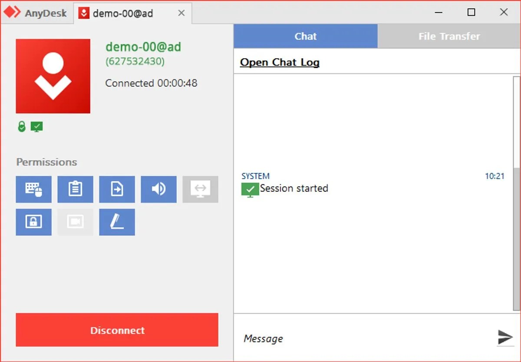Click the red Disconnect button
Image resolution: width=521 pixels, height=362 pixels.
point(117,330)
